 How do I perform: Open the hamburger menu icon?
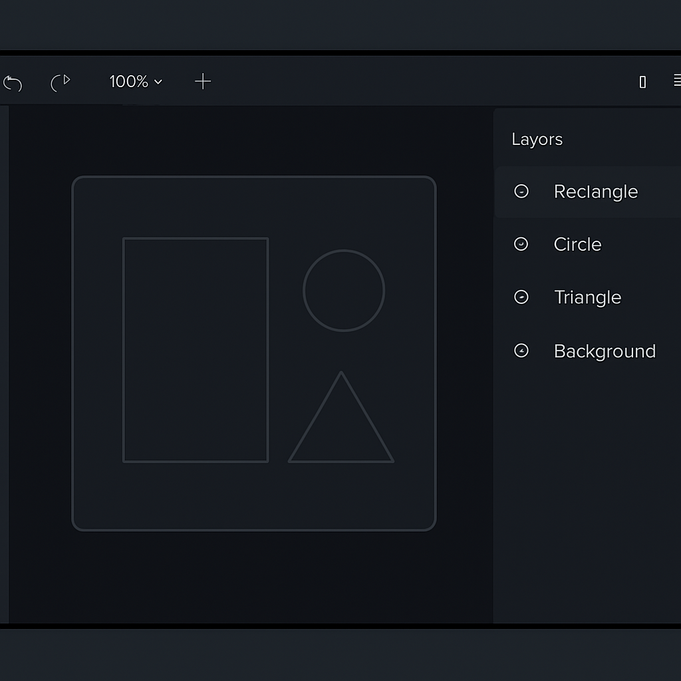[x=677, y=80]
